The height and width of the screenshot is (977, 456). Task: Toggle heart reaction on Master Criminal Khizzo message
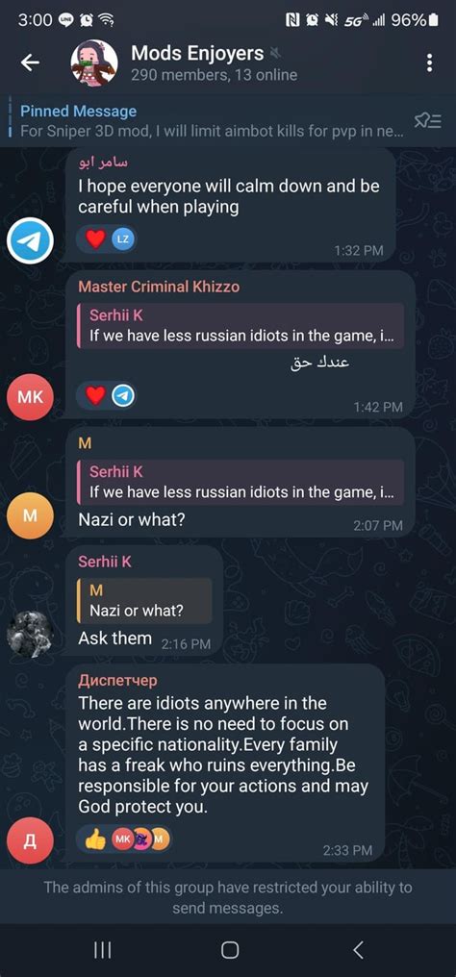click(94, 395)
